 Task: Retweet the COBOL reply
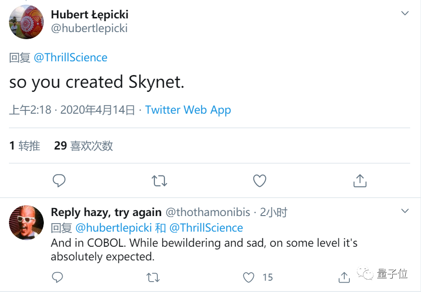[x=153, y=277]
